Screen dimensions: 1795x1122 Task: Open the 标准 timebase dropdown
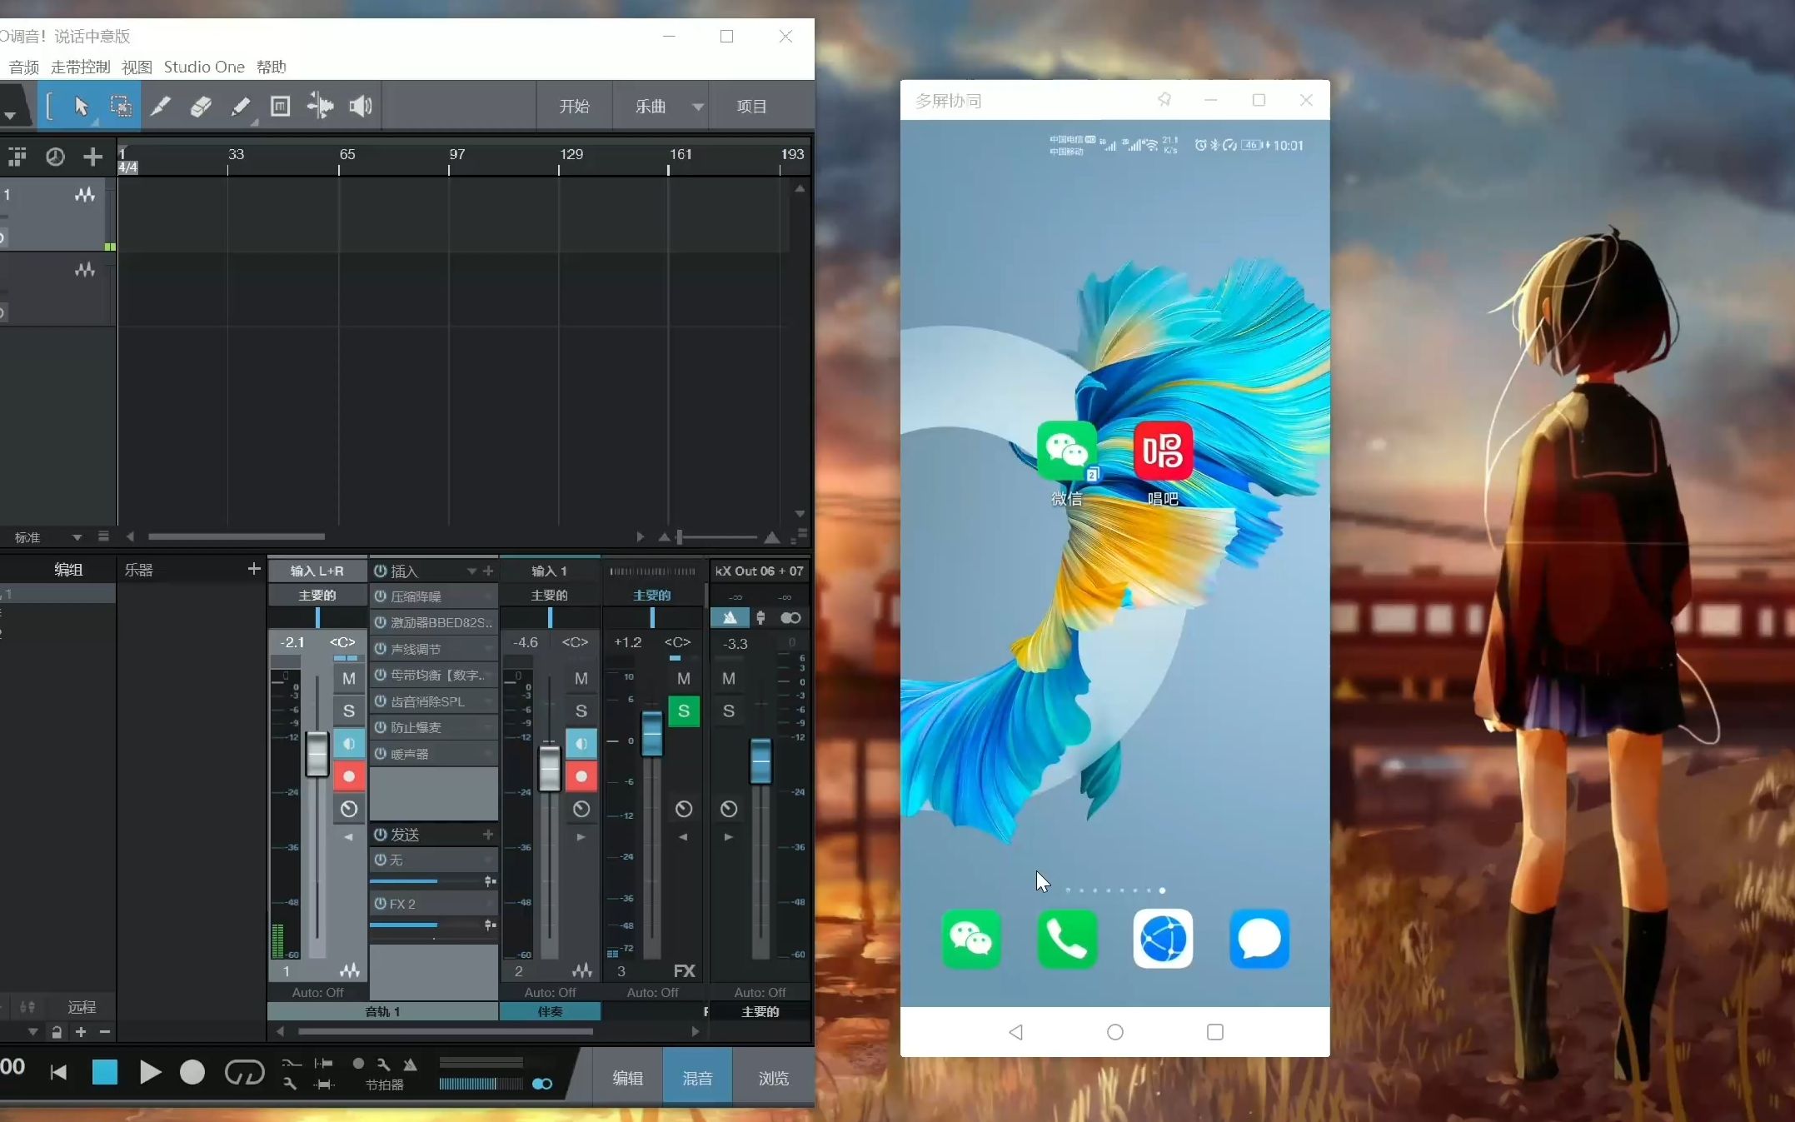[x=77, y=537]
